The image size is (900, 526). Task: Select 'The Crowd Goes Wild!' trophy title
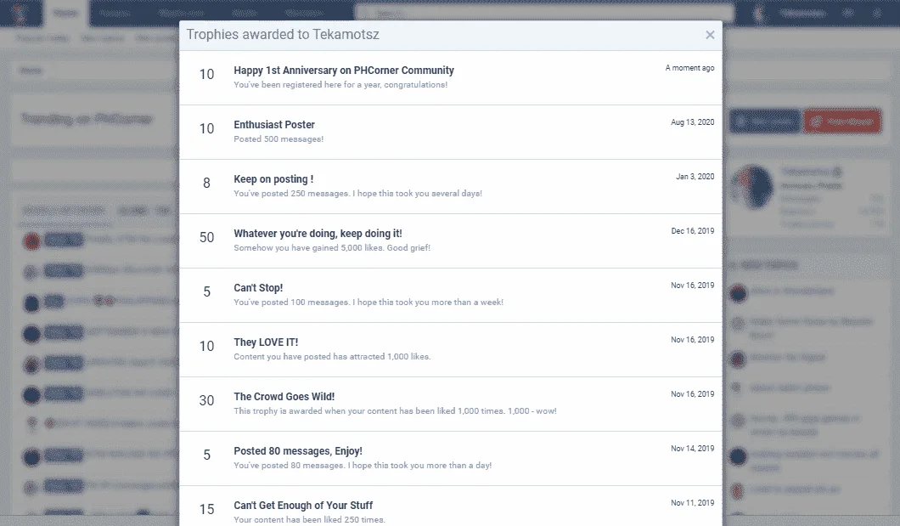284,397
